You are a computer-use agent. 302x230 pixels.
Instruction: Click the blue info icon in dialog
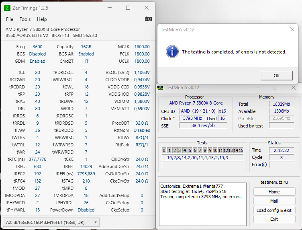172,51
